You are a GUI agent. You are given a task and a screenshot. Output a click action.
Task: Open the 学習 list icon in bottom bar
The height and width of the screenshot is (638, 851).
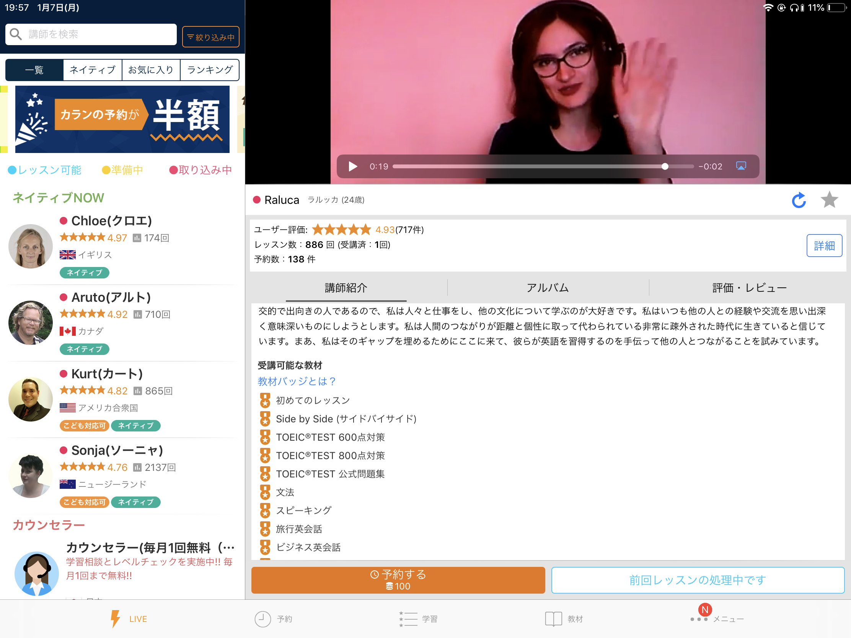pos(408,619)
